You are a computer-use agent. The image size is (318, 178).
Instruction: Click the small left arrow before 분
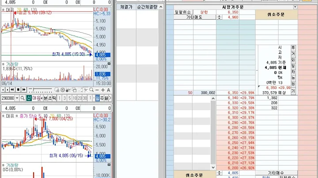[x=42, y=98]
